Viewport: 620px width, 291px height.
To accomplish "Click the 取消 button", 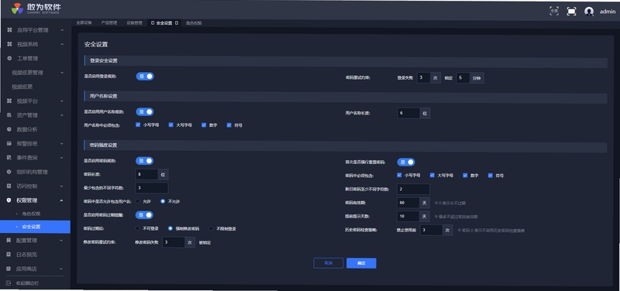I will [x=328, y=263].
